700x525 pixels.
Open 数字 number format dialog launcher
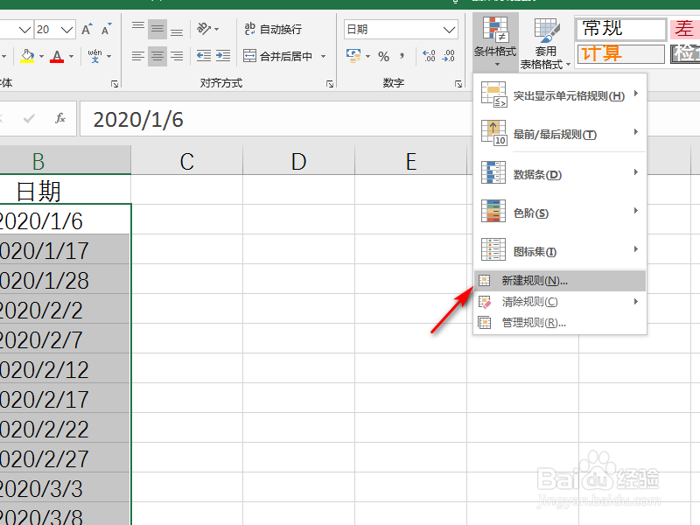[458, 84]
